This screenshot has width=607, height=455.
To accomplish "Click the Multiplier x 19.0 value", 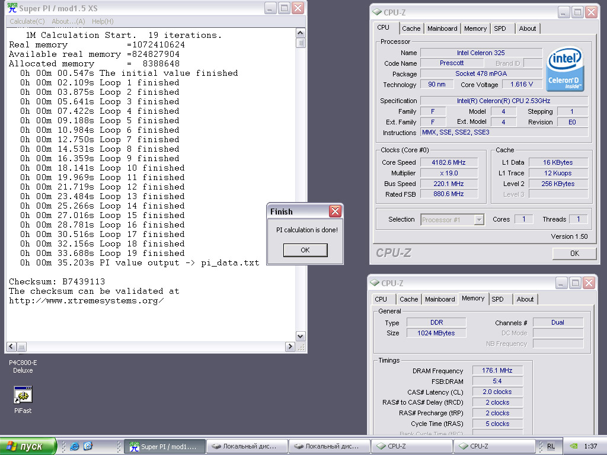I will (x=449, y=173).
